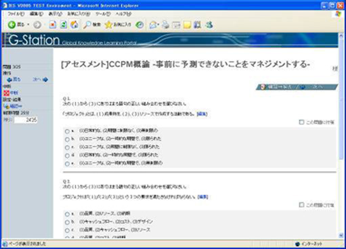Open the File menu

click(x=16, y=14)
